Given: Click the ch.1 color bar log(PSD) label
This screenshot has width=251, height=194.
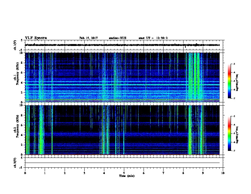Looking at the screenshot, I should click(237, 82).
